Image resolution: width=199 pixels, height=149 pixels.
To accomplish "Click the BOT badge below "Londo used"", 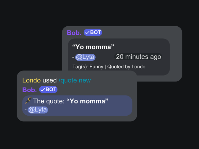I will coord(48,90).
